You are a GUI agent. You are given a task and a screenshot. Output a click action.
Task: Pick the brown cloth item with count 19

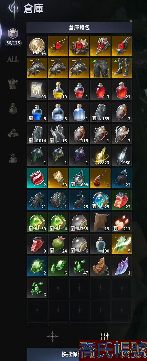point(100,222)
